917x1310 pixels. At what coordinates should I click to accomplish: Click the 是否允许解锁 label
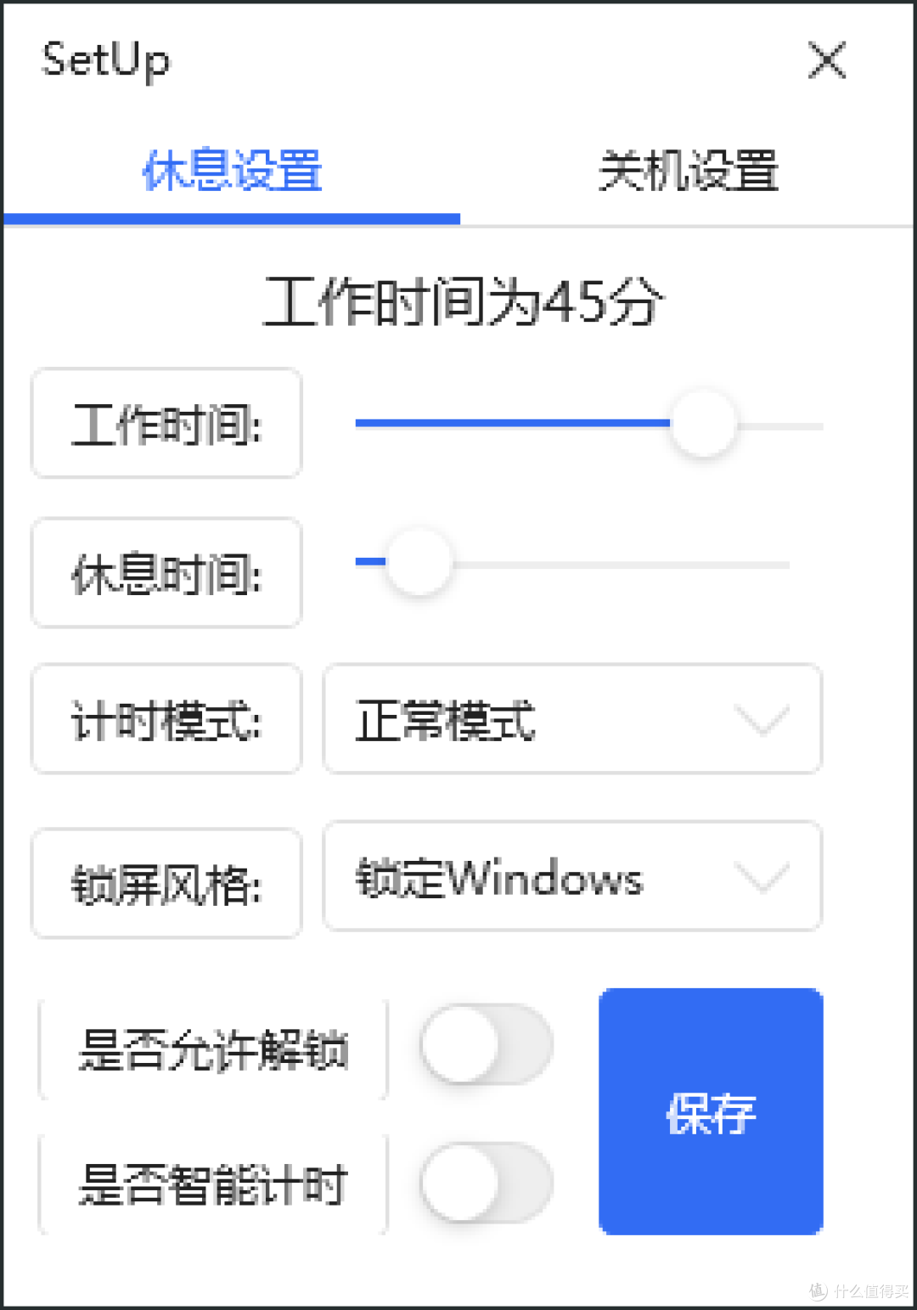pyautogui.click(x=213, y=1049)
